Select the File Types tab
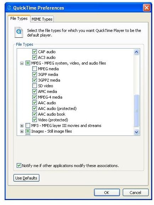Image resolution: width=154 pixels, height=205 pixels. coord(19,18)
